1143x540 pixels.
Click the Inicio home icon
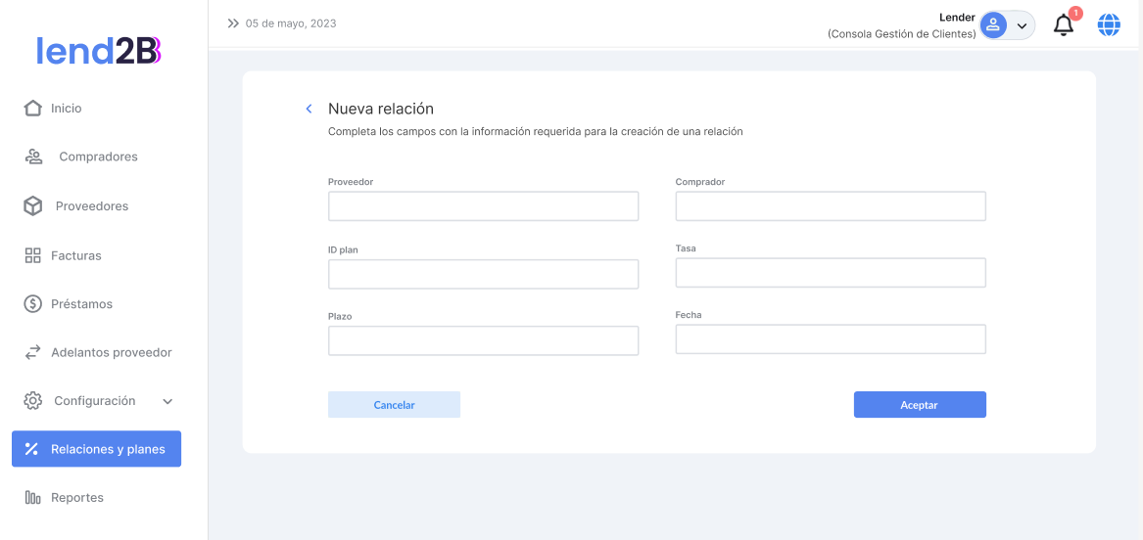pyautogui.click(x=32, y=109)
